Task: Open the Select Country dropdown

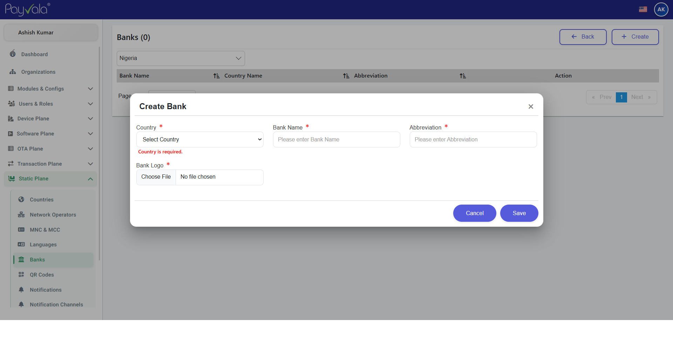Action: coord(200,139)
